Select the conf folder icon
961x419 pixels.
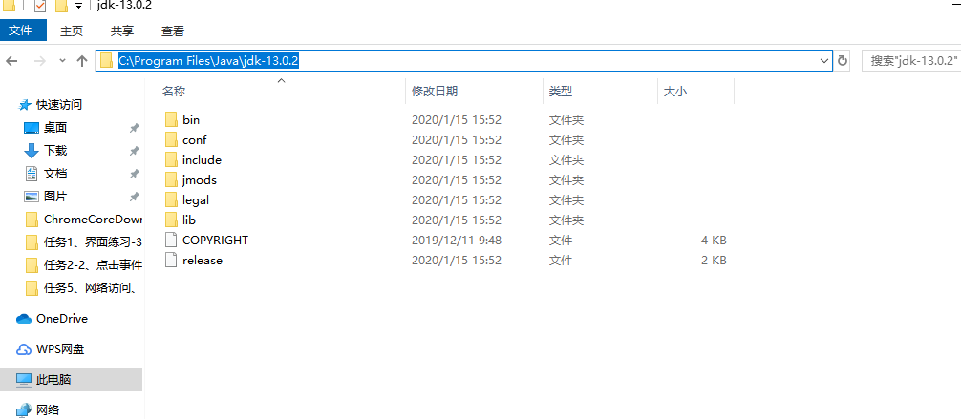point(171,139)
